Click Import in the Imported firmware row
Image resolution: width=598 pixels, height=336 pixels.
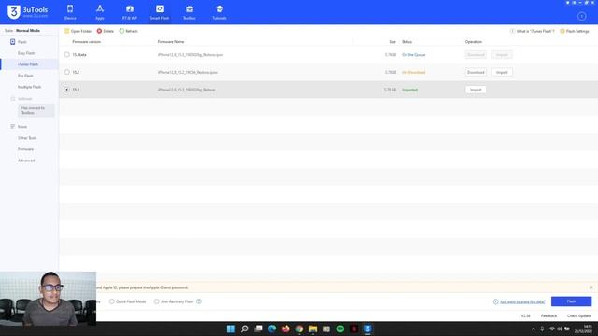476,90
